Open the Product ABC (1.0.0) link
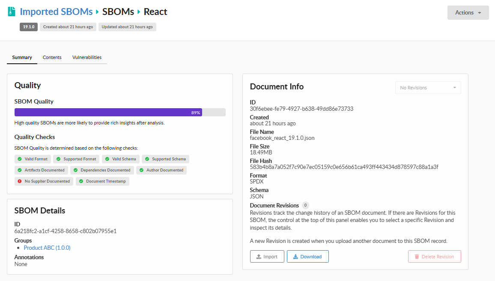Image resolution: width=495 pixels, height=281 pixels. 47,247
